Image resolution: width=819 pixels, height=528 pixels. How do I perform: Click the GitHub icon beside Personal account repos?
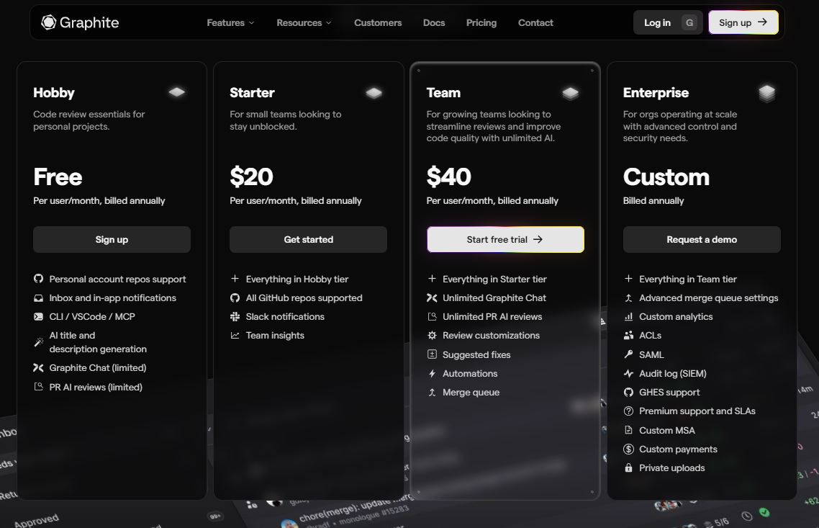point(39,279)
